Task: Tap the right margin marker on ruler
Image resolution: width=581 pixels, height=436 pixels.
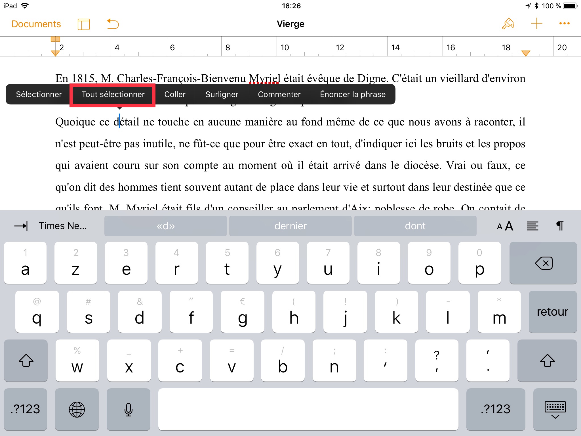Action: 526,53
